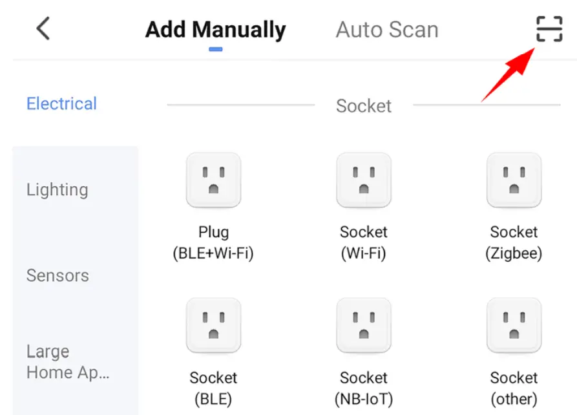The image size is (577, 415).
Task: Tap the Plug (BLE+Wi-Fi) text label
Action: 213,242
